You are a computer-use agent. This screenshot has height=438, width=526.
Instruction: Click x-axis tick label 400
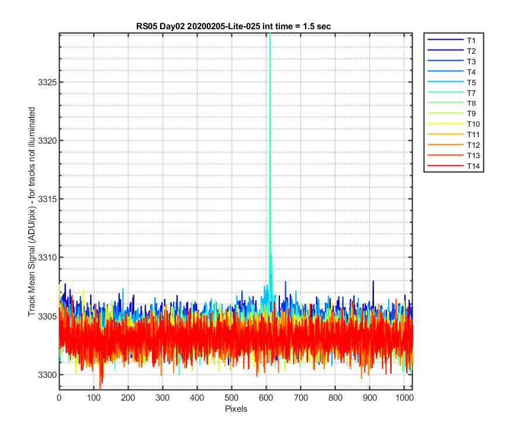(x=198, y=398)
